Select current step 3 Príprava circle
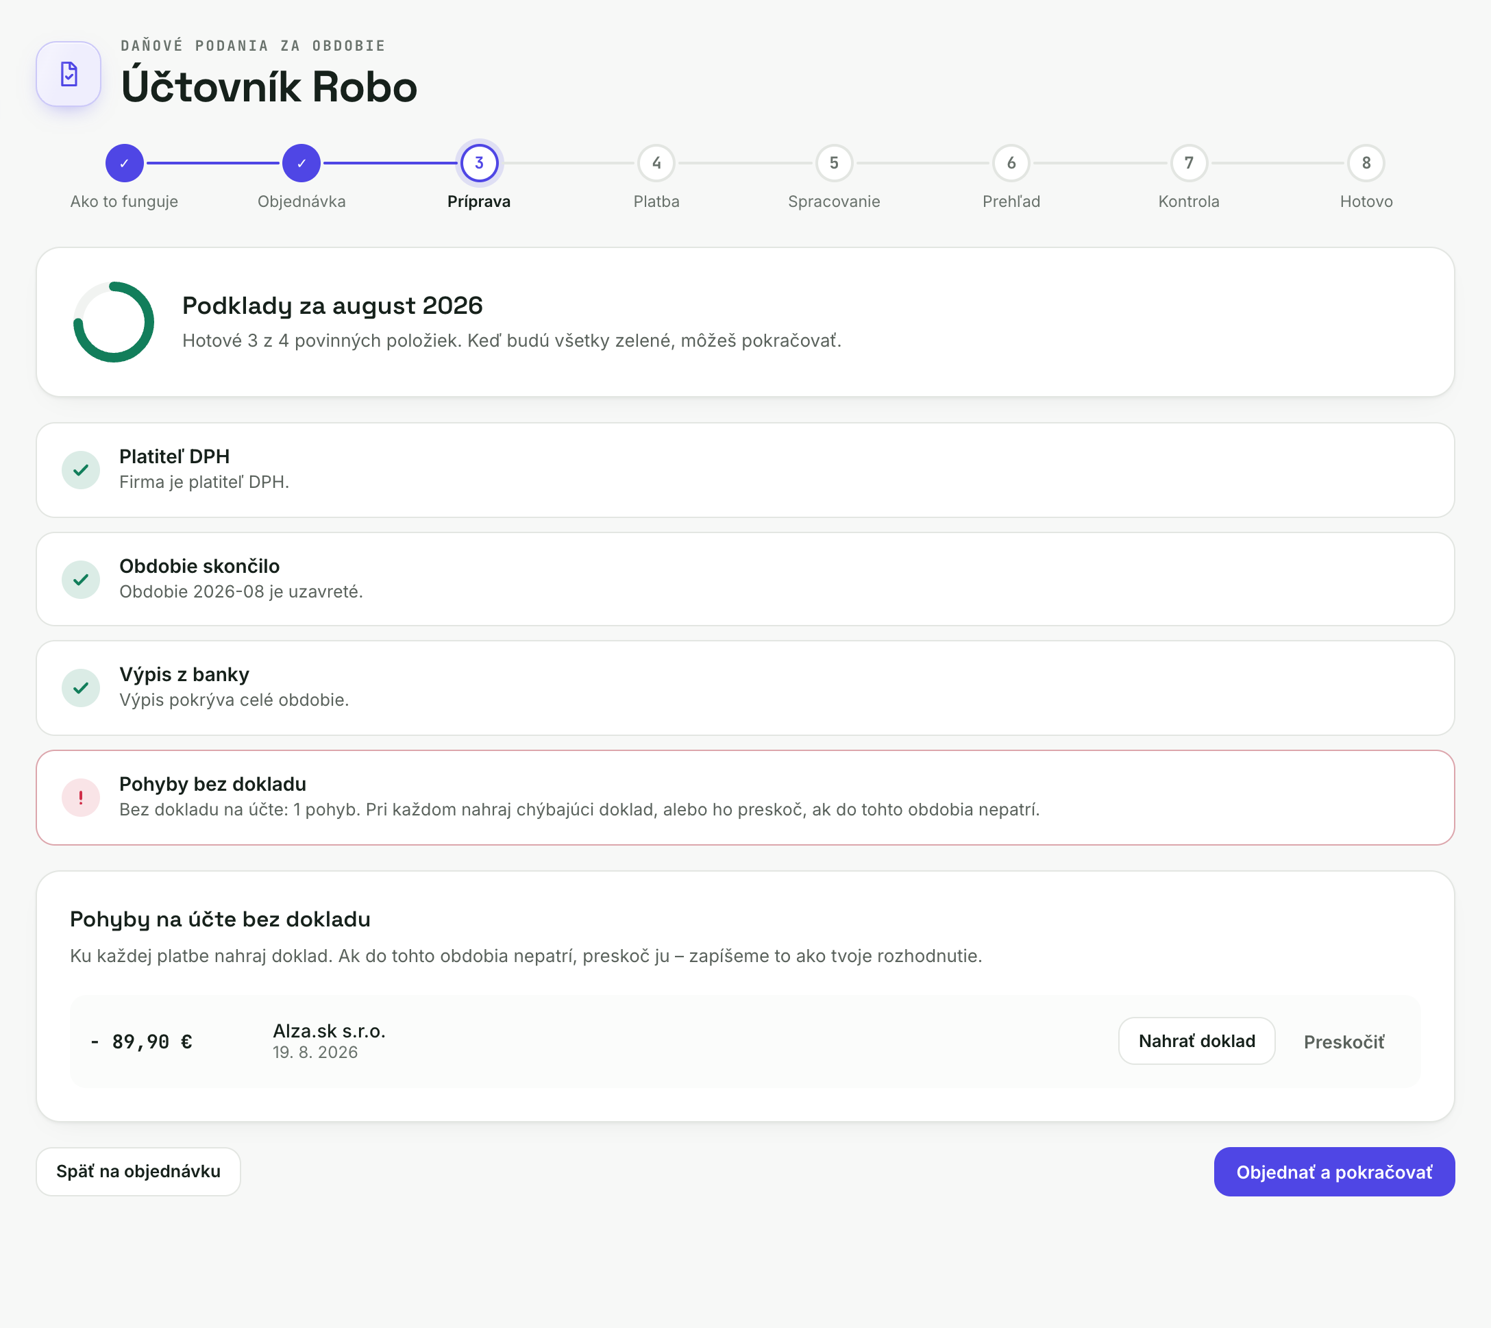Image resolution: width=1491 pixels, height=1328 pixels. pos(479,162)
